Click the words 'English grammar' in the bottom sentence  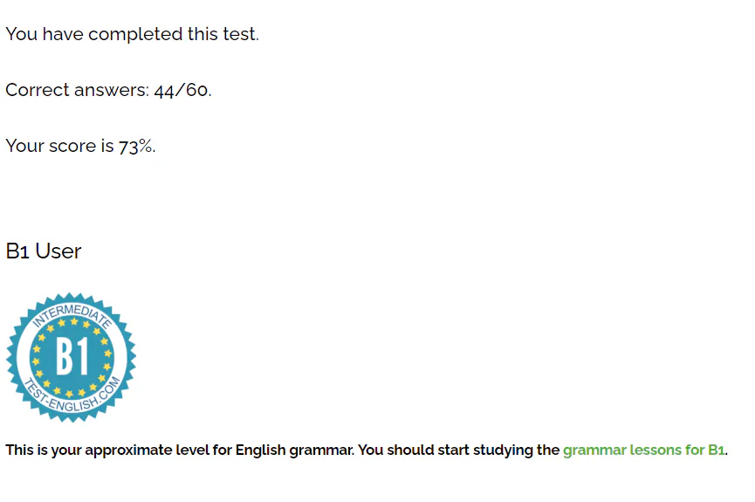point(294,450)
